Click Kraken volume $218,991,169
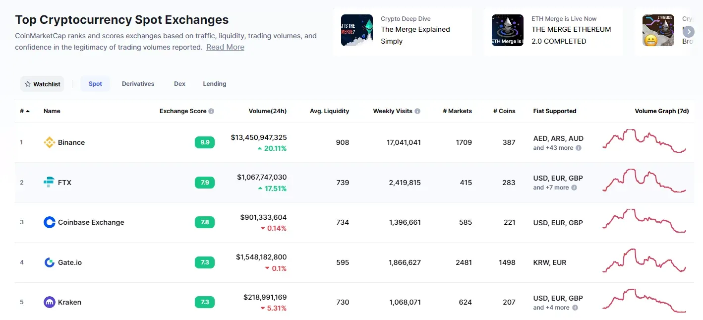Viewport: 703px width, 320px height. 265,297
